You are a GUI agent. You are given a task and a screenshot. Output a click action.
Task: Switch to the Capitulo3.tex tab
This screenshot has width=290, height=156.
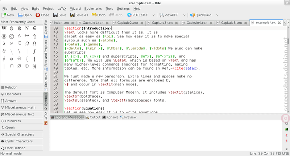point(162,23)
